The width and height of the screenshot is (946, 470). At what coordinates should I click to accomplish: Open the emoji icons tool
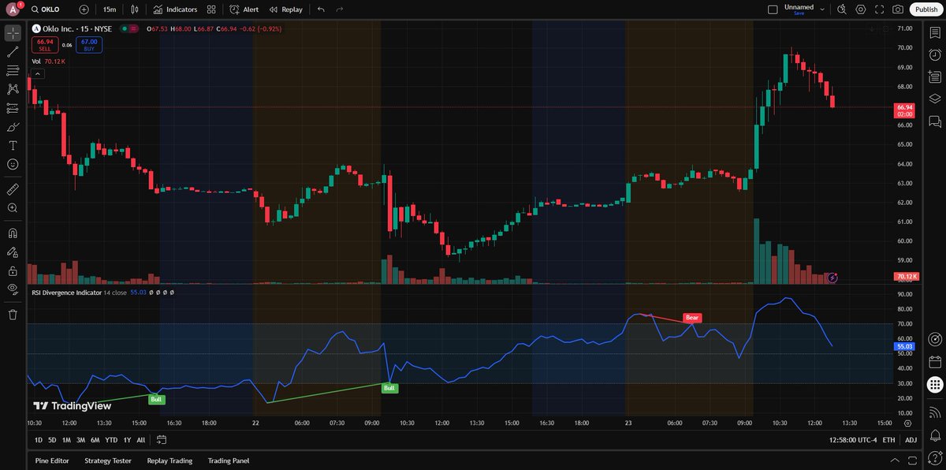click(x=13, y=164)
